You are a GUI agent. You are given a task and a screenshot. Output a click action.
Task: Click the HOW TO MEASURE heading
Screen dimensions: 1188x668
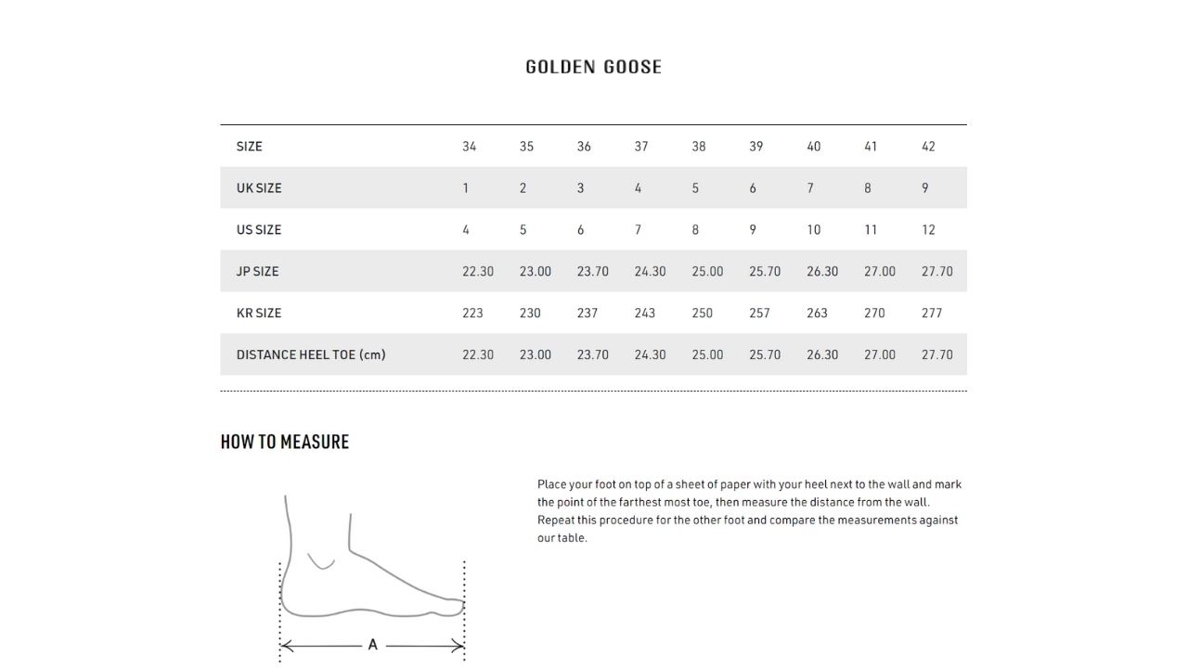tap(285, 442)
